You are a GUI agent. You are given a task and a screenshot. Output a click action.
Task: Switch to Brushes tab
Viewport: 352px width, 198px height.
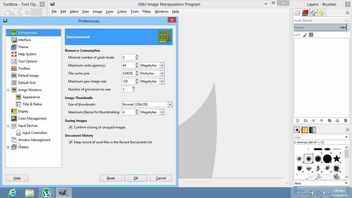[297, 130]
